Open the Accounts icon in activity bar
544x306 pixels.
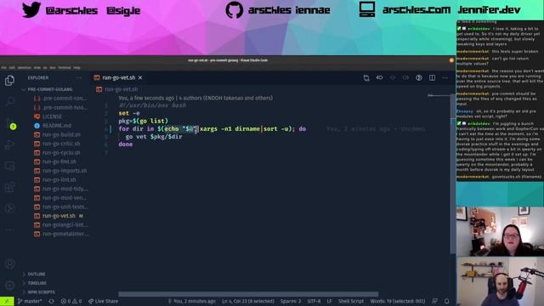click(x=9, y=263)
